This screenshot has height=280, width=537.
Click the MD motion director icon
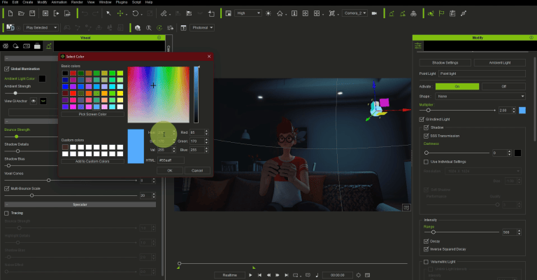tap(10, 27)
